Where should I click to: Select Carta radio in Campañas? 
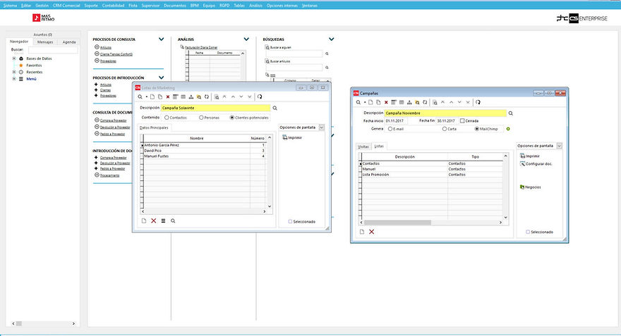[445, 129]
